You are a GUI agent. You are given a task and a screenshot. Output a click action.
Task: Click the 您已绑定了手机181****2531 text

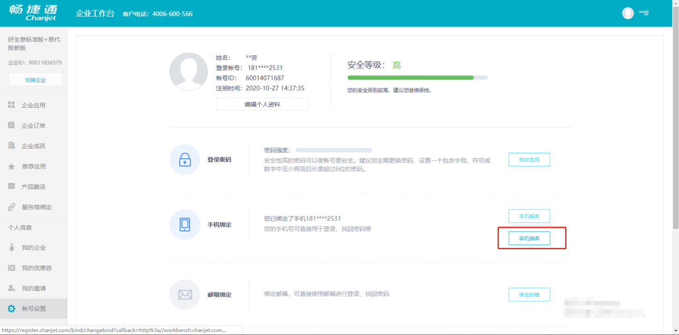[x=302, y=218]
